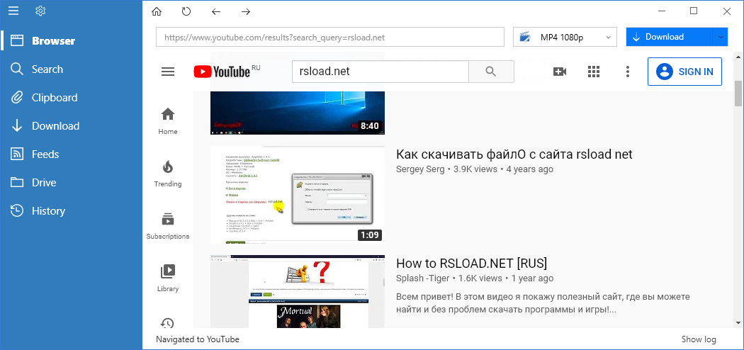
Task: Open video title How to RSLOAD.NET [RUS]
Action: [x=472, y=263]
